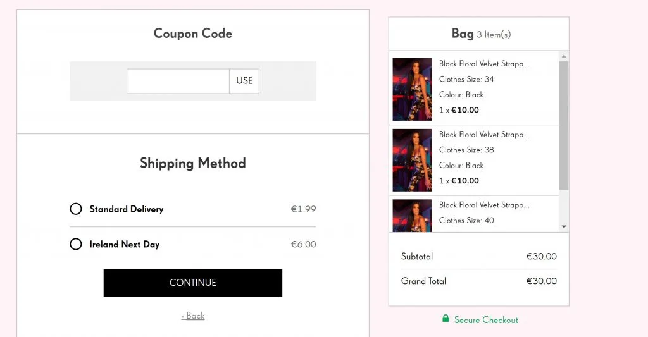
Task: Click the green Secure Checkout lock icon
Action: pyautogui.click(x=445, y=319)
